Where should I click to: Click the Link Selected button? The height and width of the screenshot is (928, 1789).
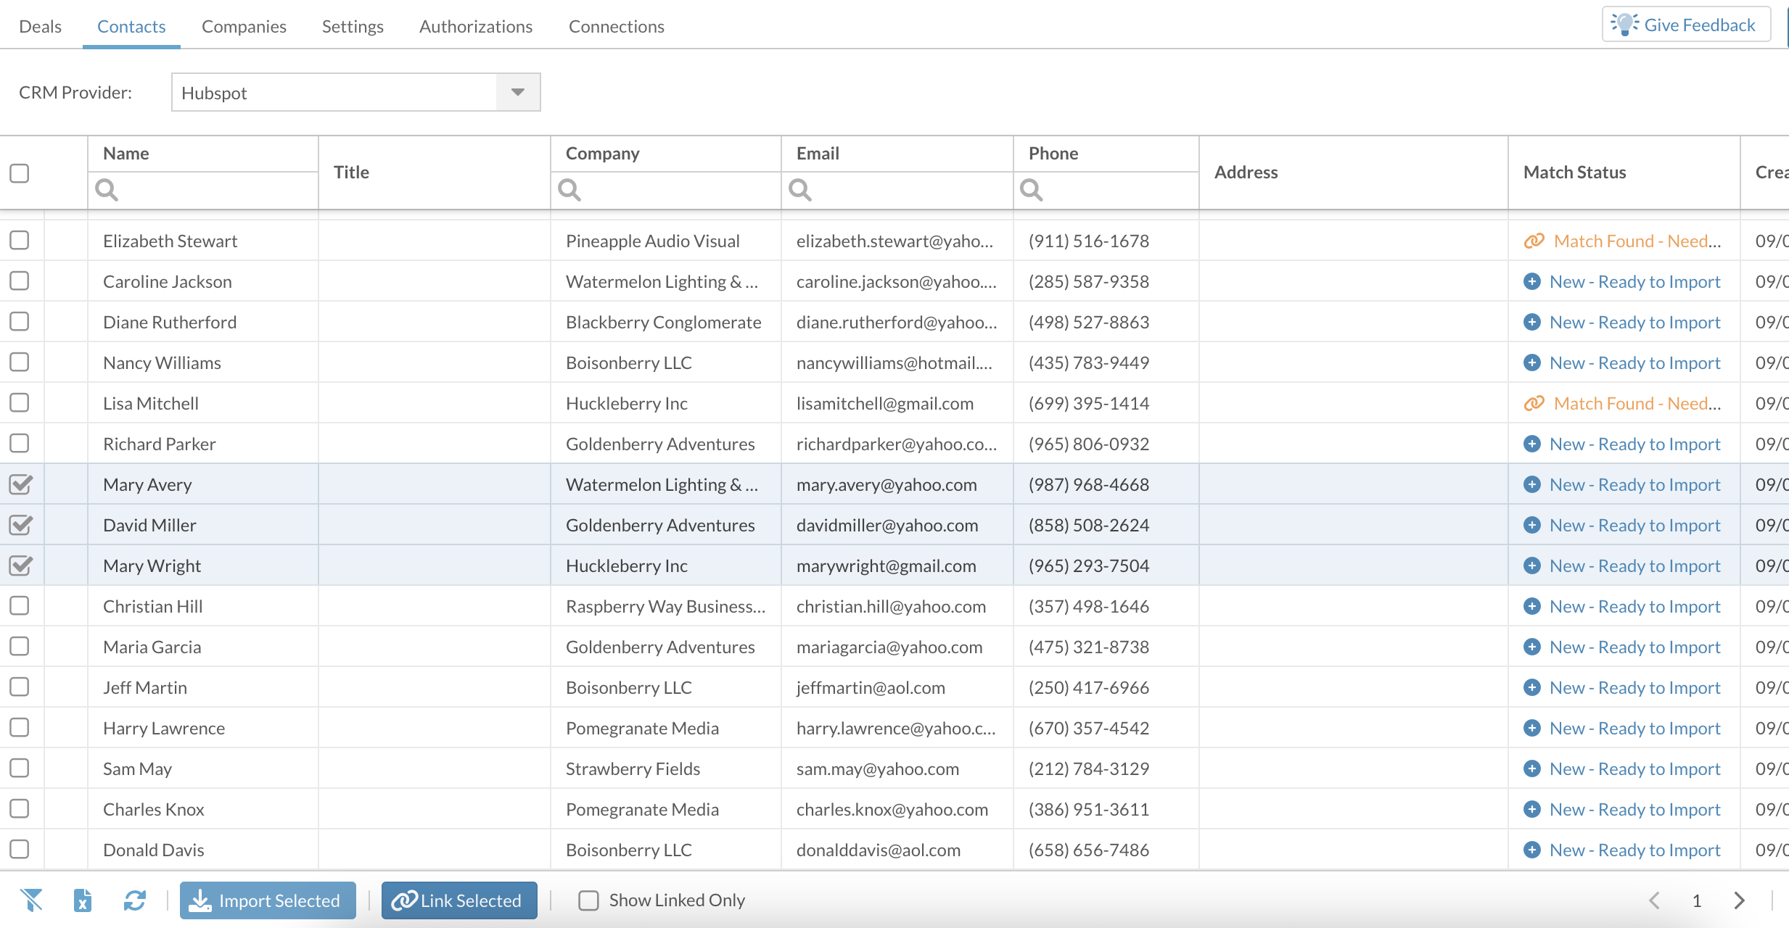pyautogui.click(x=459, y=900)
